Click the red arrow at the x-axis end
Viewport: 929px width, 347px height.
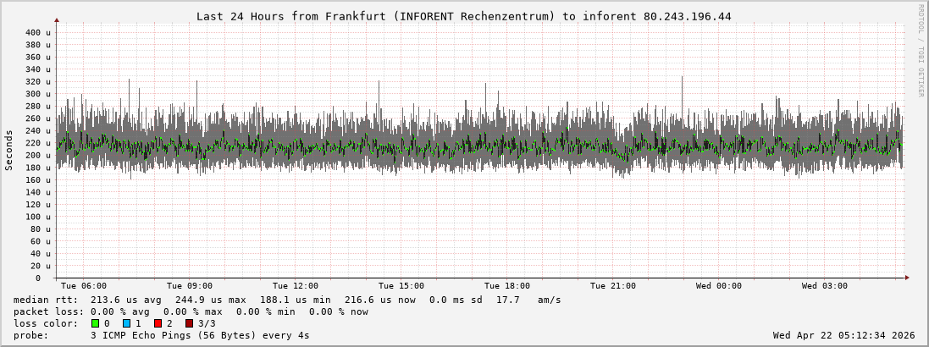pyautogui.click(x=906, y=278)
